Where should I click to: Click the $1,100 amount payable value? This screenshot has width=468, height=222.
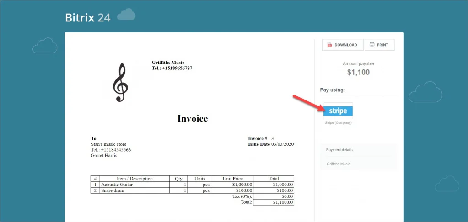click(x=358, y=72)
